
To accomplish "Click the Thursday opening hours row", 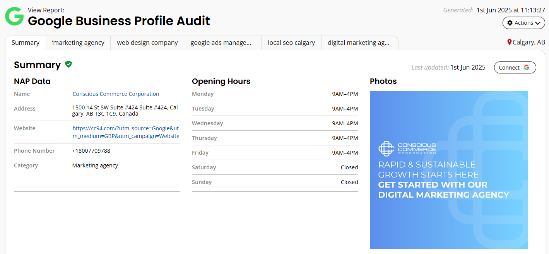I will 275,138.
